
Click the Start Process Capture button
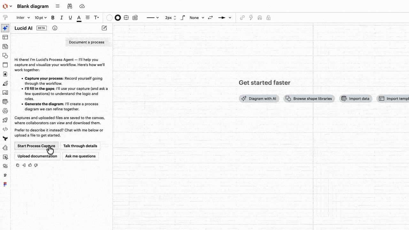click(x=36, y=146)
